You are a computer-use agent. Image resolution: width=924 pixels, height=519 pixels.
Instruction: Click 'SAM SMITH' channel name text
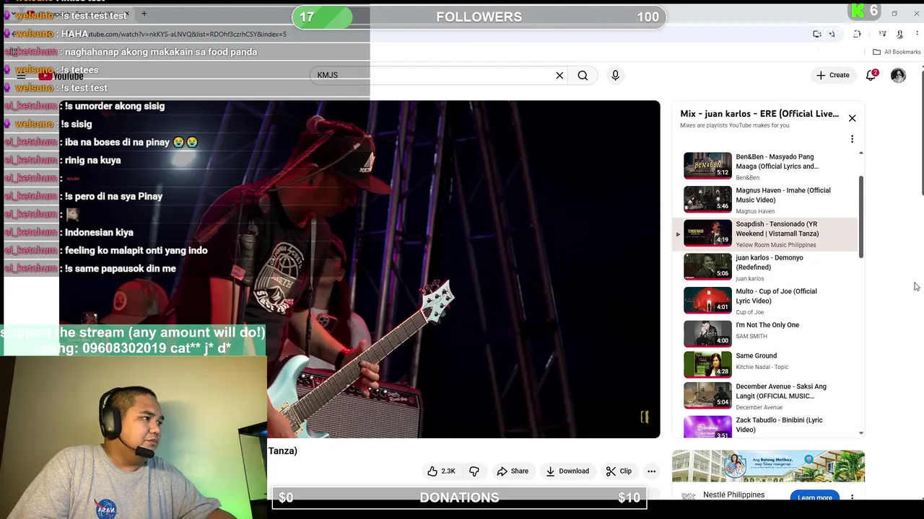[x=751, y=337]
